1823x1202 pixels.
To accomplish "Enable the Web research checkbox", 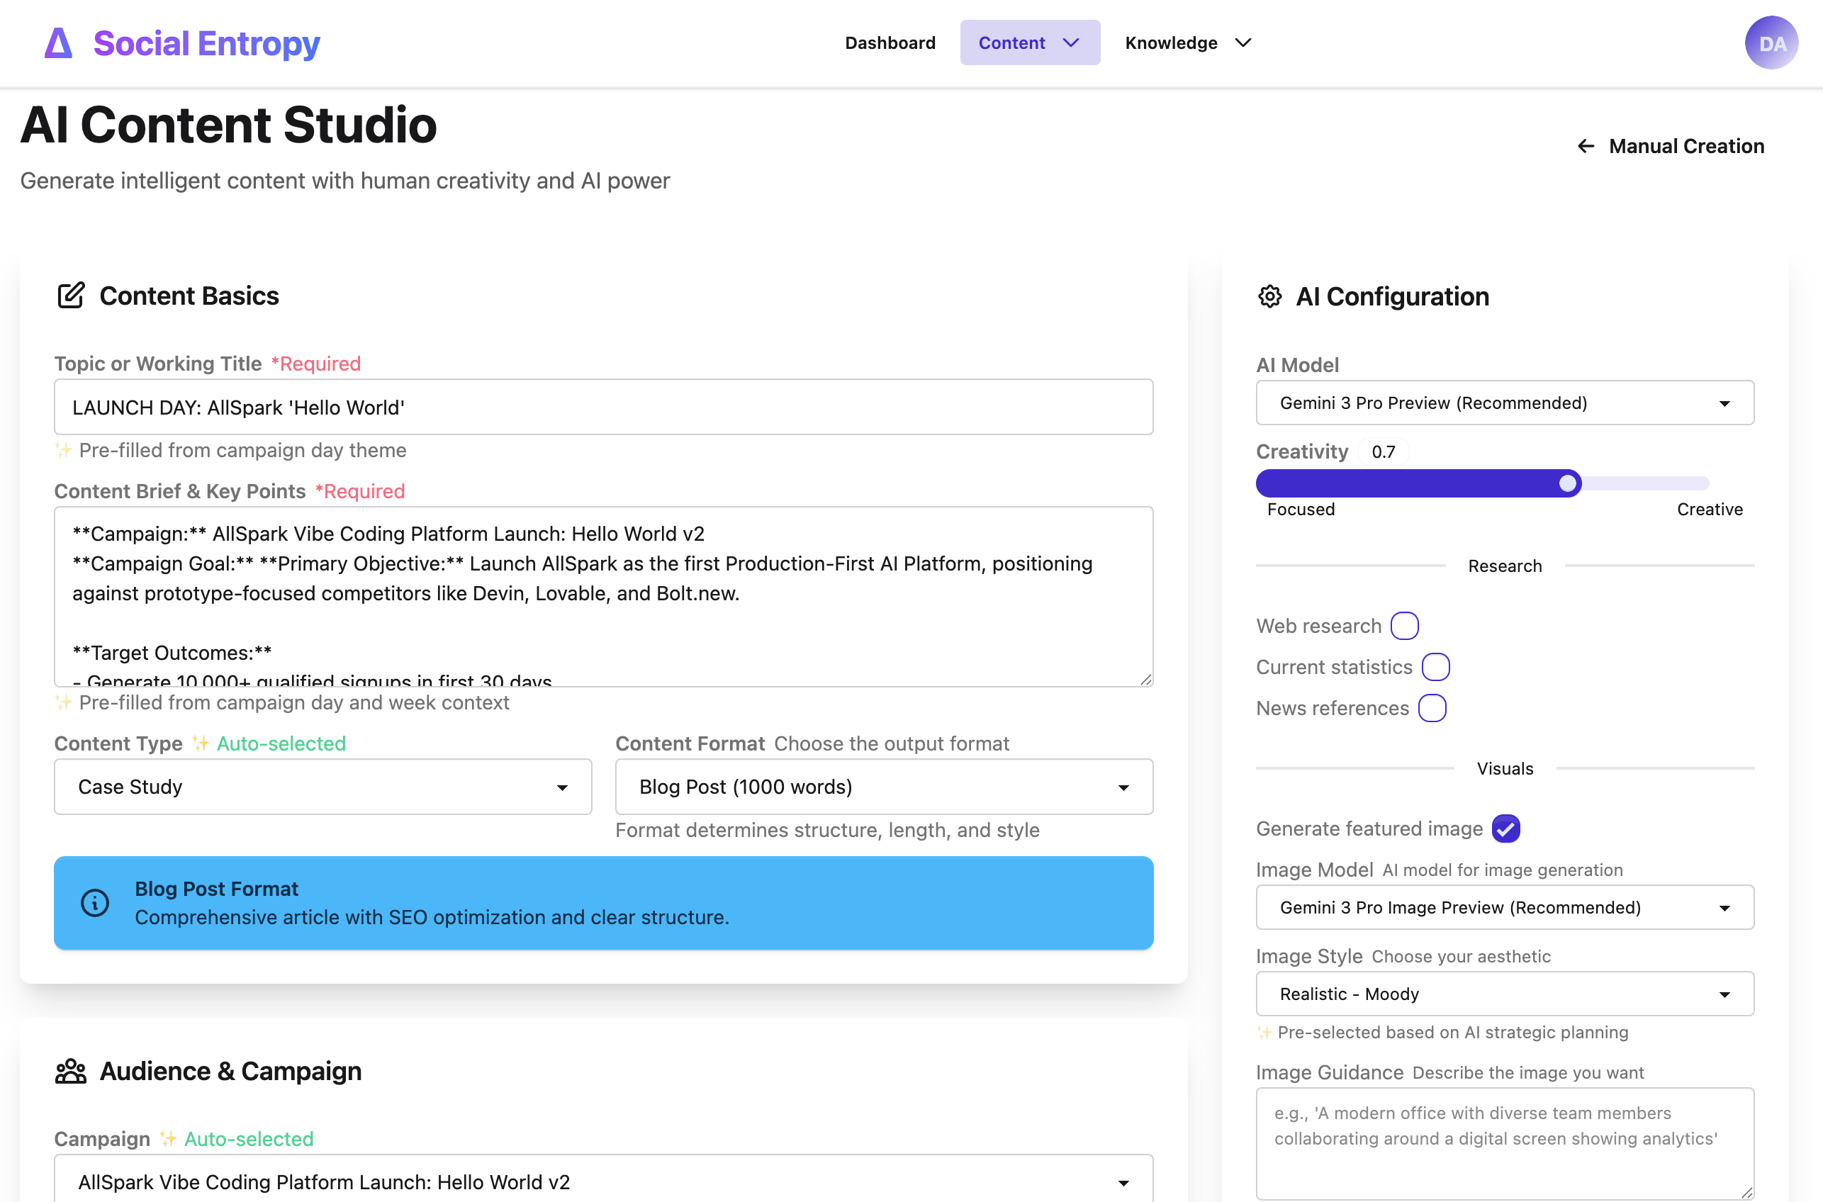I will click(1406, 626).
